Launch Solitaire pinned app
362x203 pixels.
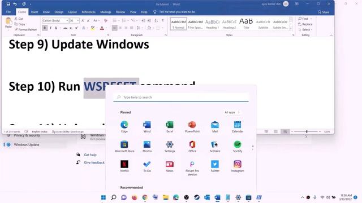pos(215,147)
